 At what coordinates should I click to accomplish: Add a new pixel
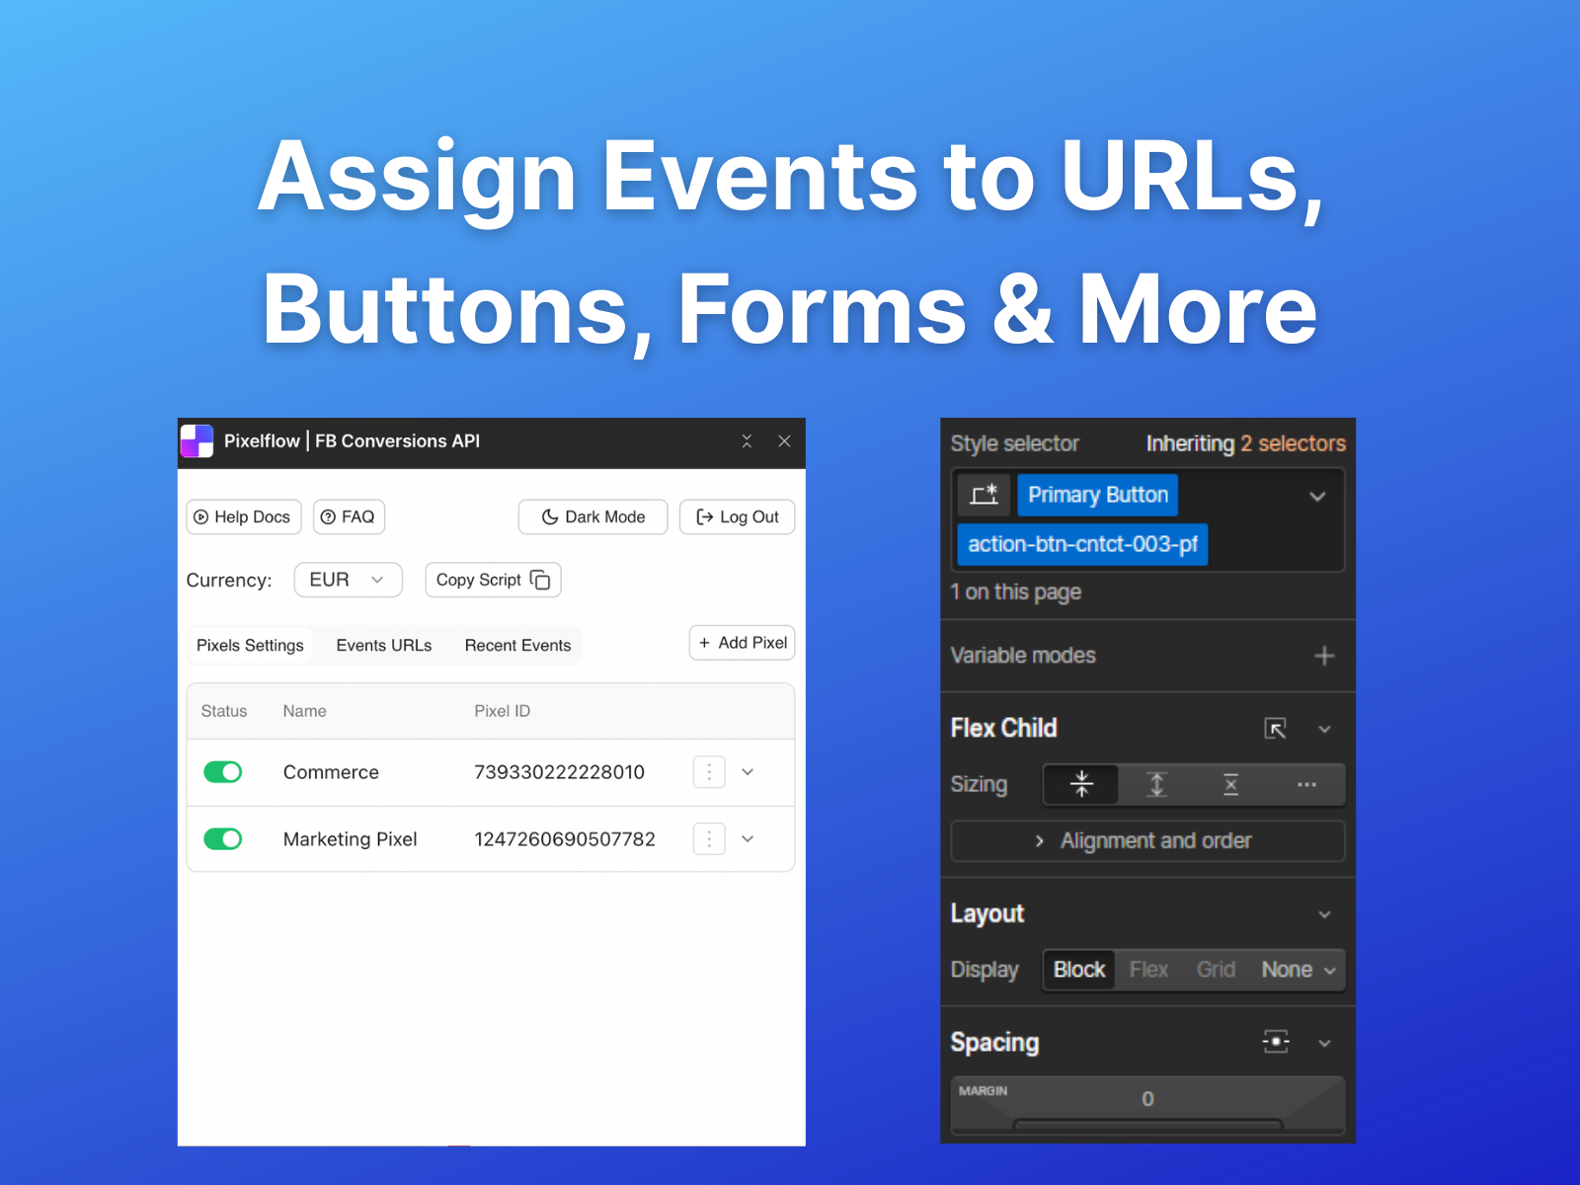point(742,643)
